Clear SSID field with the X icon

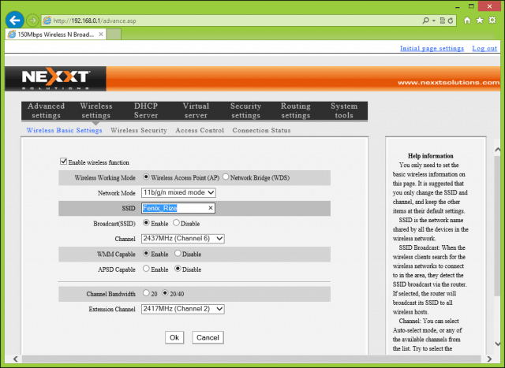click(x=211, y=208)
